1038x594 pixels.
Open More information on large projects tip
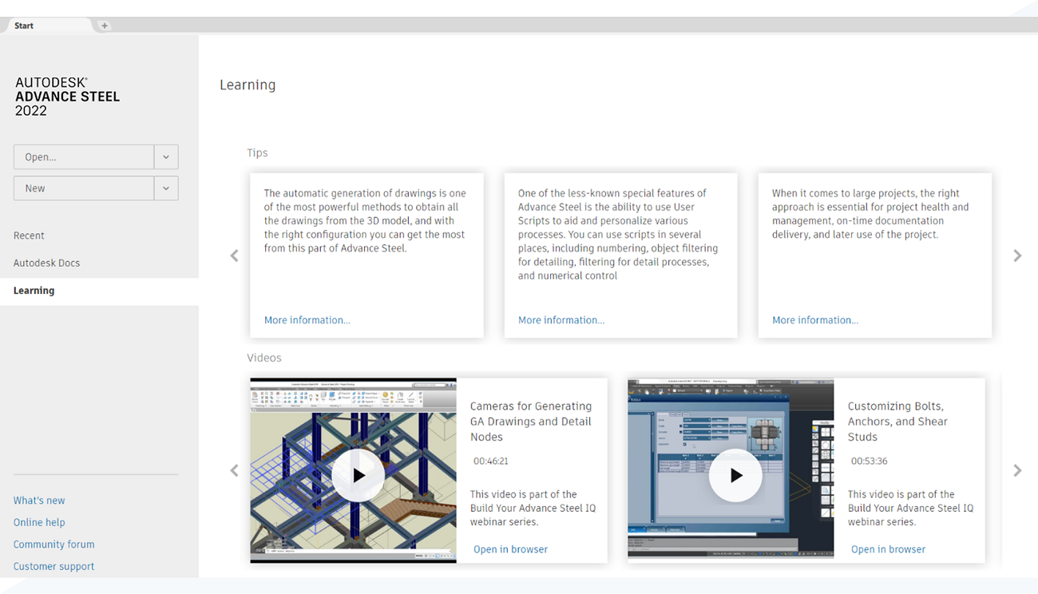tap(815, 320)
